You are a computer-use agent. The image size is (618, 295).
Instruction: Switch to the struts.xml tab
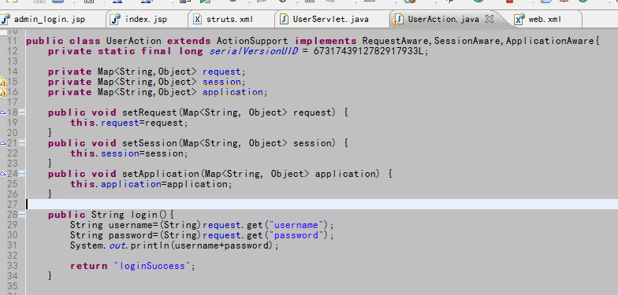click(x=229, y=19)
